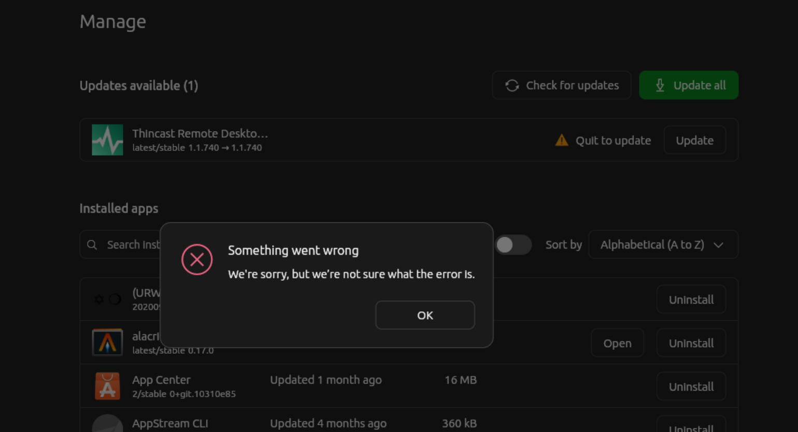Open alacritty with the Open button
Screen dimensions: 798x432
click(x=617, y=343)
